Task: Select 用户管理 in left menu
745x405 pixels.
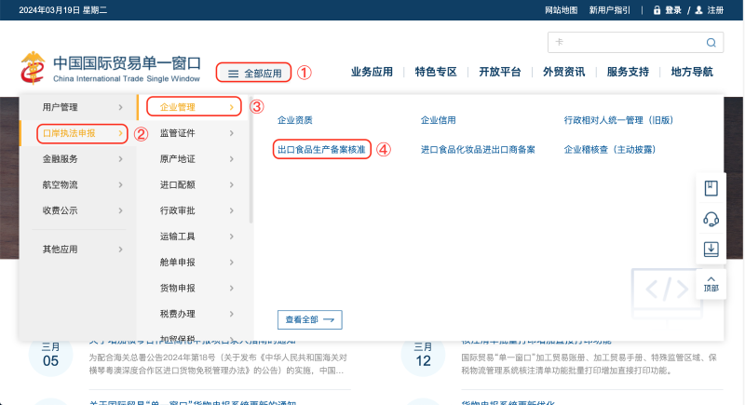Action: (x=78, y=107)
